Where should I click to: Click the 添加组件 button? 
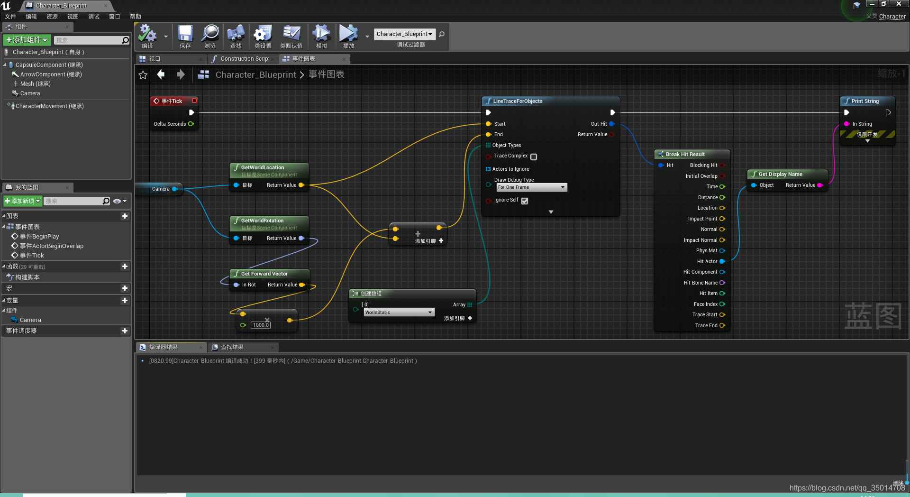(x=26, y=40)
